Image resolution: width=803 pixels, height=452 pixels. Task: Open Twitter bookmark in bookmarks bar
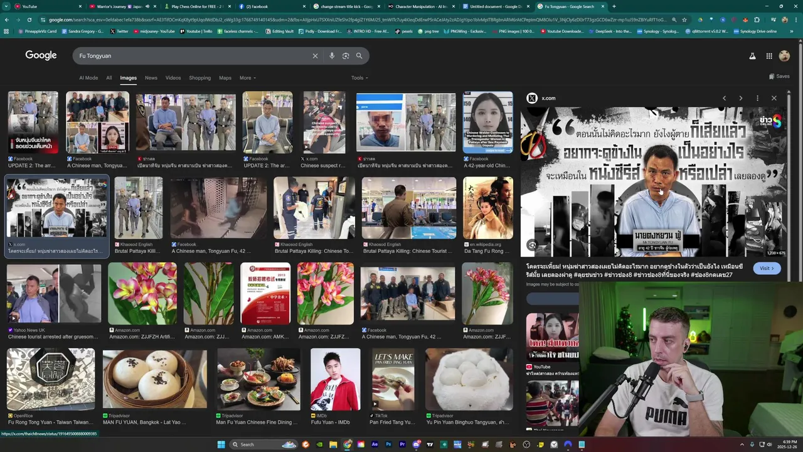118,31
